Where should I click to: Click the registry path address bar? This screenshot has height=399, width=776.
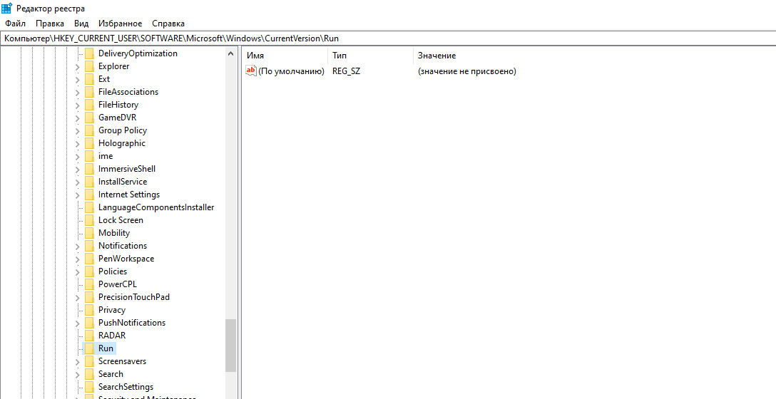coord(385,38)
